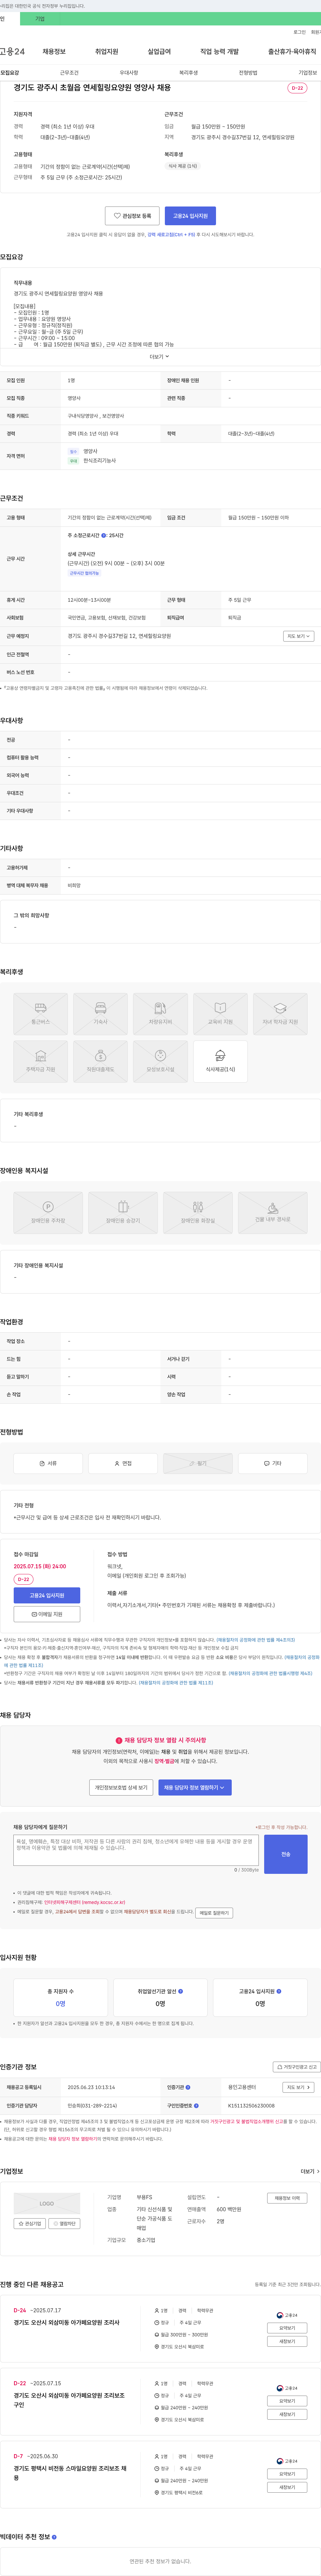Click the 면접 screening method box

point(123,1463)
